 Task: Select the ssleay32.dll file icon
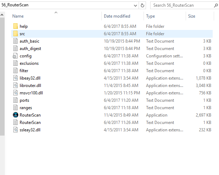[15, 130]
